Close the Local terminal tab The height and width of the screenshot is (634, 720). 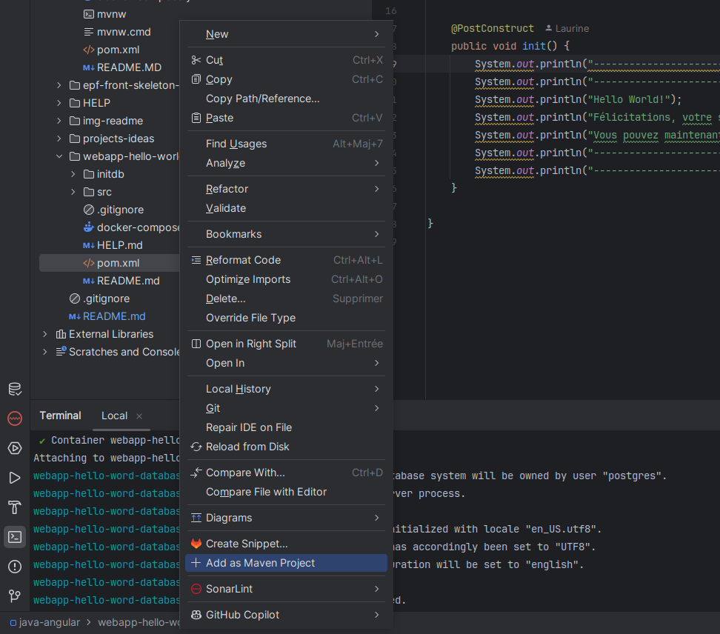[139, 416]
